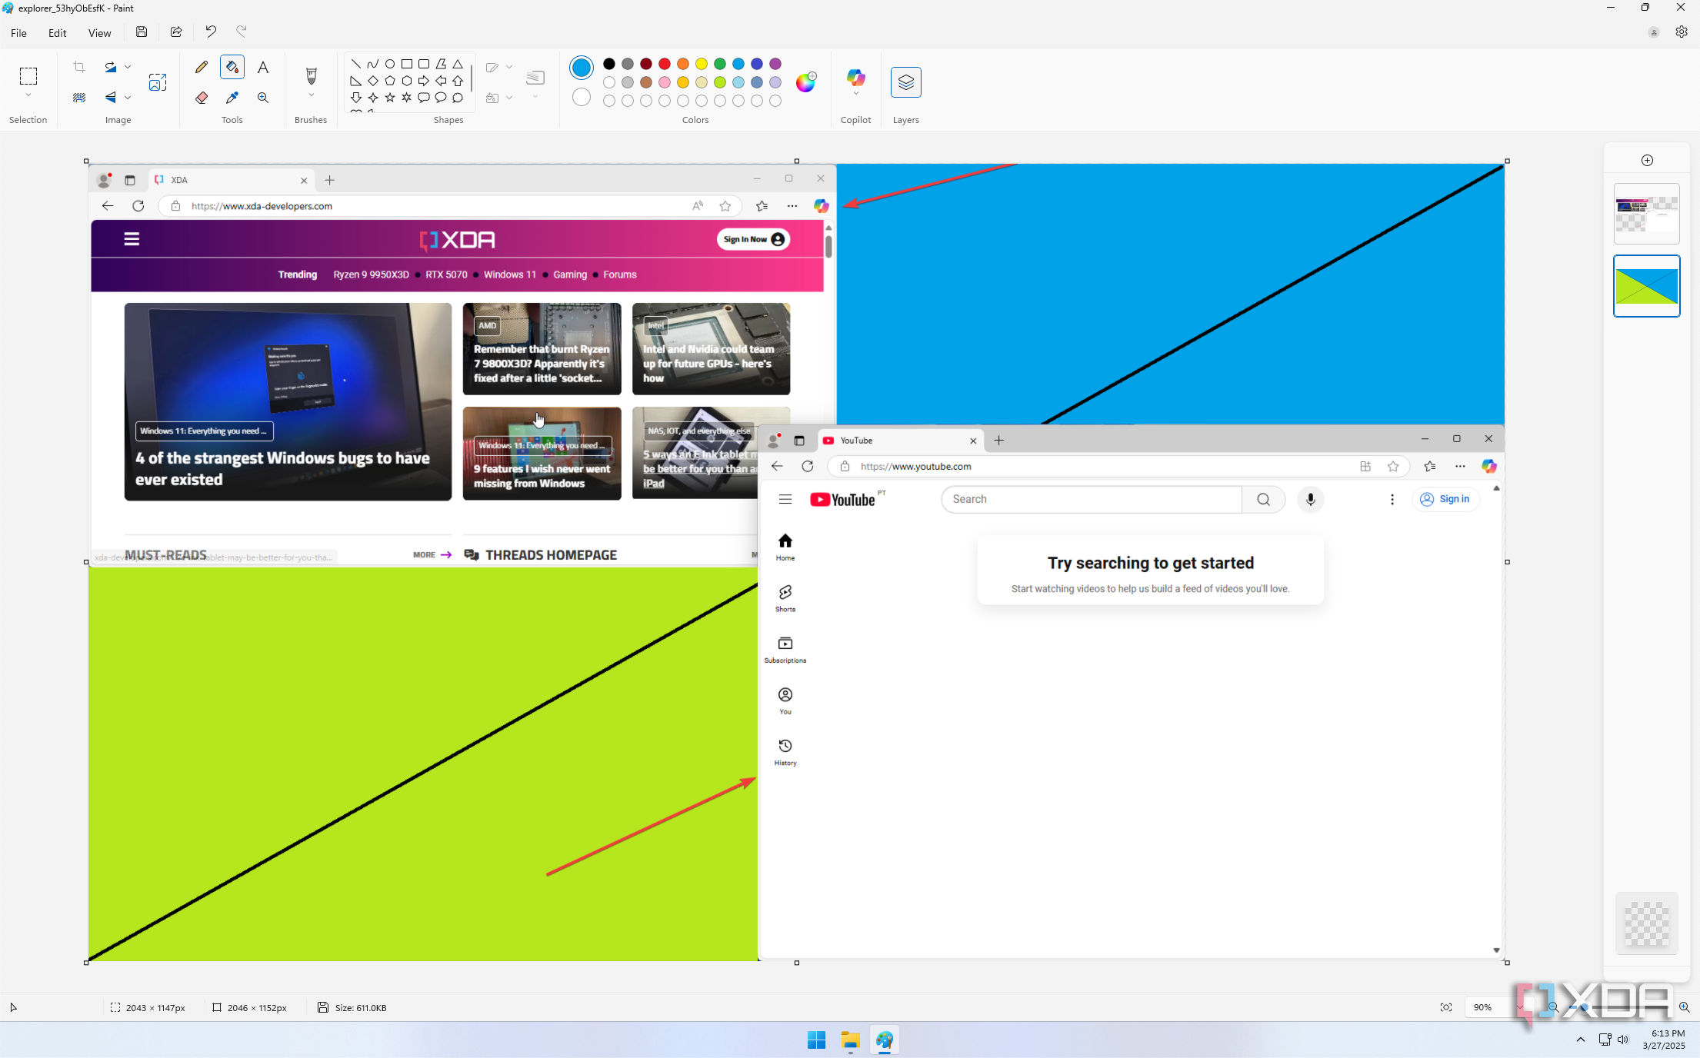Select the Eraser tool
Image resolution: width=1700 pixels, height=1058 pixels.
202,98
